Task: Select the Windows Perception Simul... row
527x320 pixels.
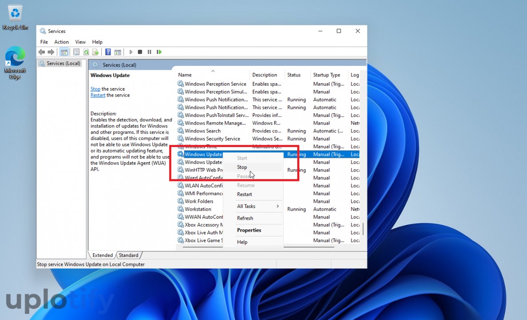Action: 268,92
